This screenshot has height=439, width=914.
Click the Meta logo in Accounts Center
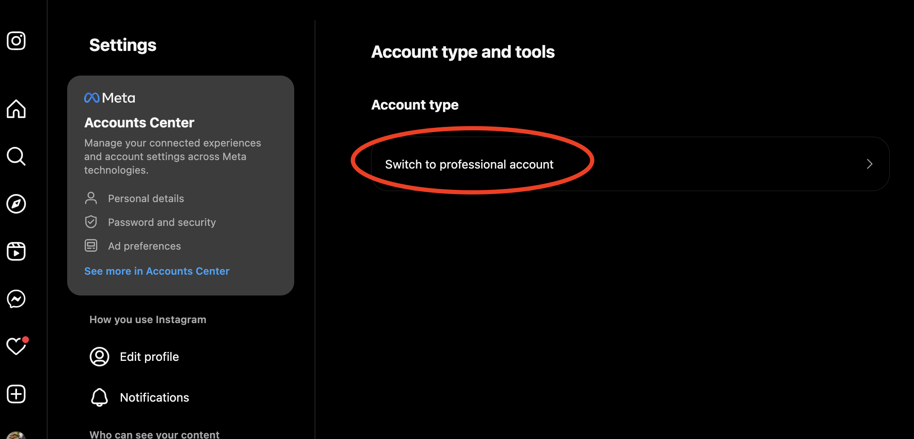[110, 98]
